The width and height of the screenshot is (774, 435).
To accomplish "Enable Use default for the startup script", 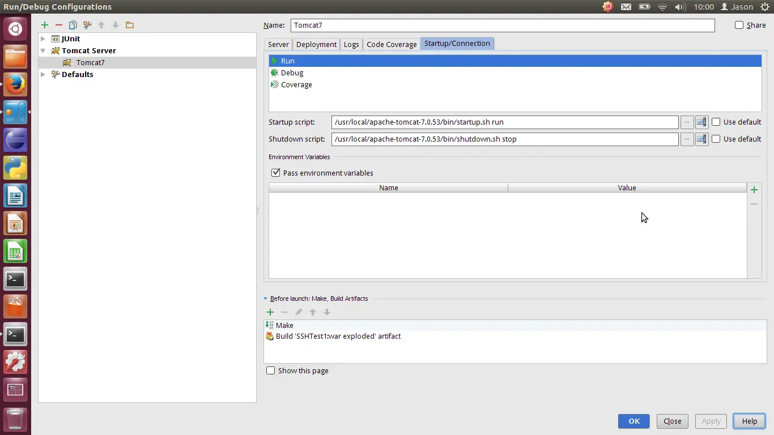I will click(716, 122).
